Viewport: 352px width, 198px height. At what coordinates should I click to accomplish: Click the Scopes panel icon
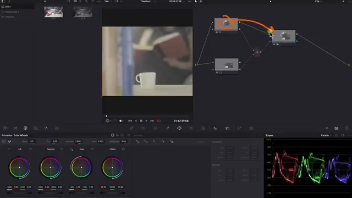337,128
